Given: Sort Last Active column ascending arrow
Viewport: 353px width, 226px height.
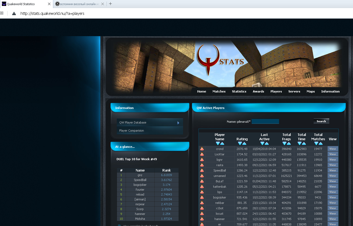Looking at the screenshot, I should click(x=267, y=143).
